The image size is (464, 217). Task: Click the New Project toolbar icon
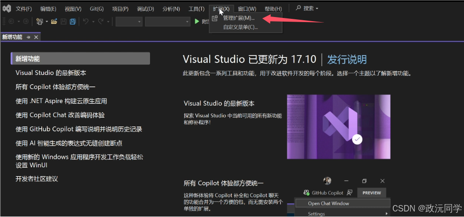[x=39, y=21]
